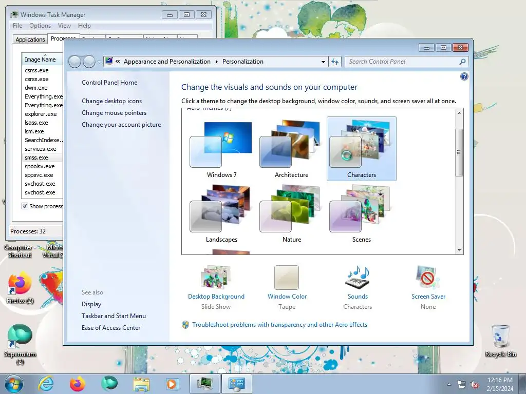Apply the Landscapes theme

tap(221, 214)
